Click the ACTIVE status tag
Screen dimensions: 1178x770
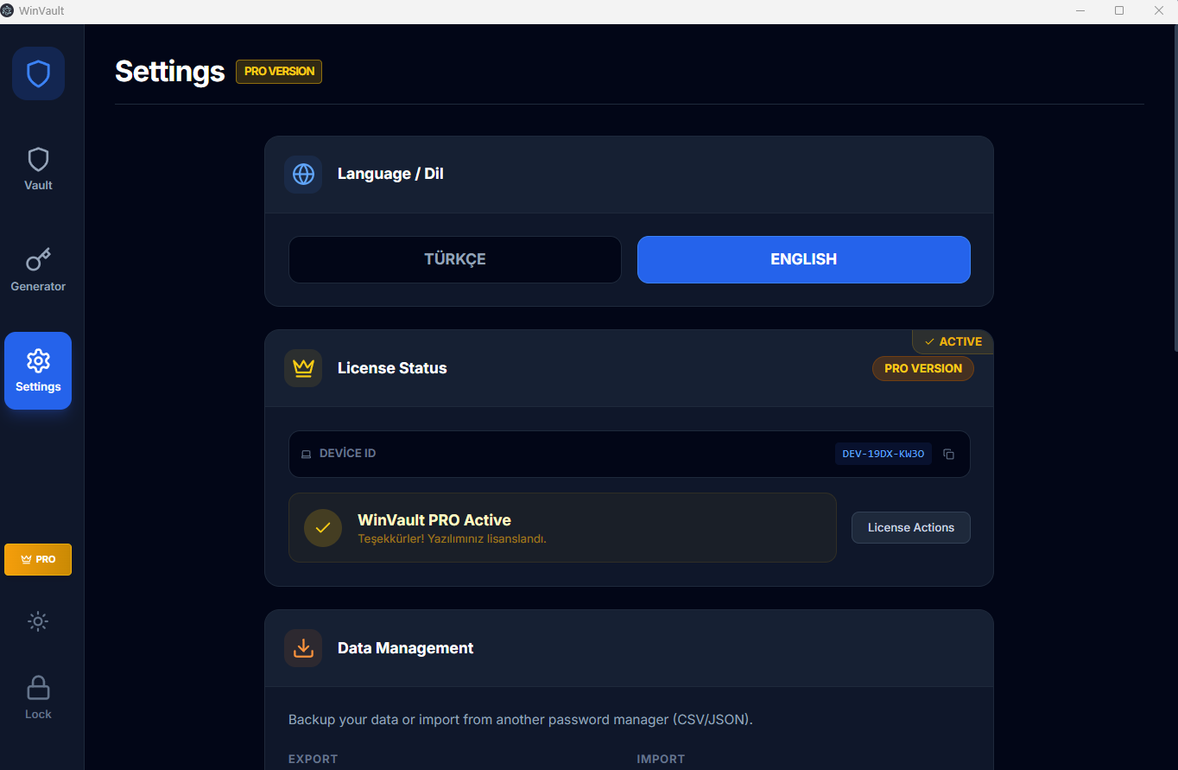point(953,342)
